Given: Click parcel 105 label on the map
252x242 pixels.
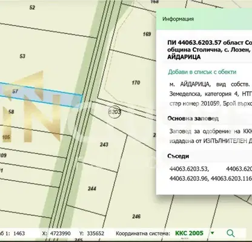Looking at the screenshot, I should [x=6, y=137].
